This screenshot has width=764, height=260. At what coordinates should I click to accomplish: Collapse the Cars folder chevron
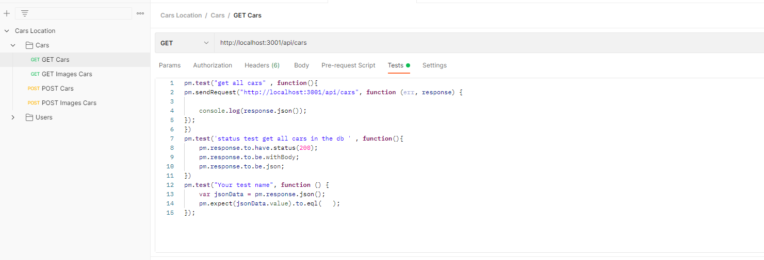(x=13, y=45)
